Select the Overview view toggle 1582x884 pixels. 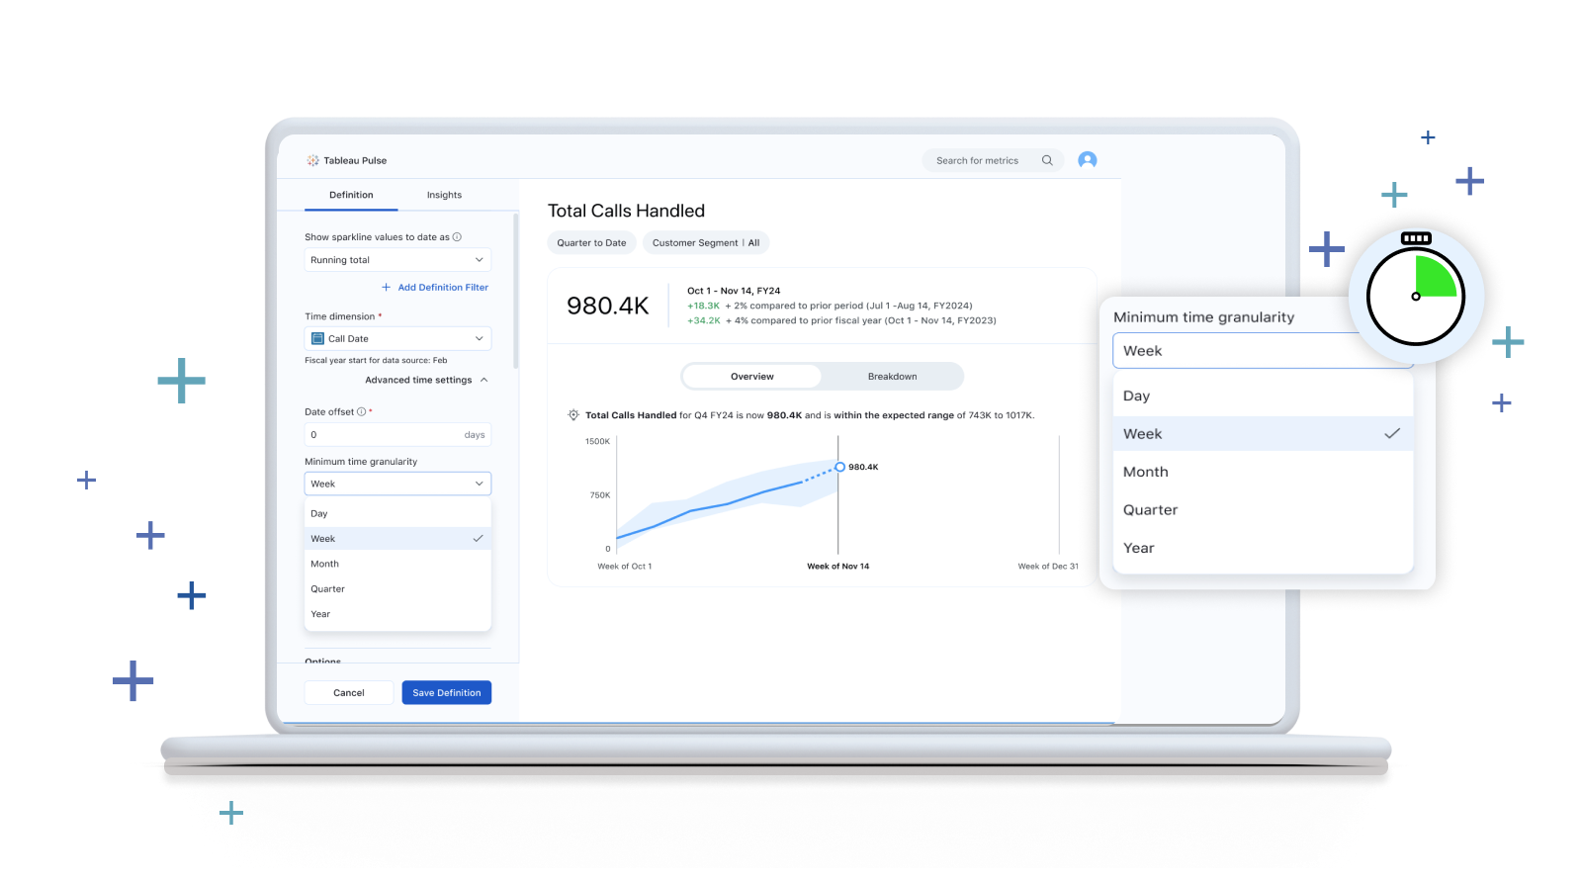coord(751,376)
